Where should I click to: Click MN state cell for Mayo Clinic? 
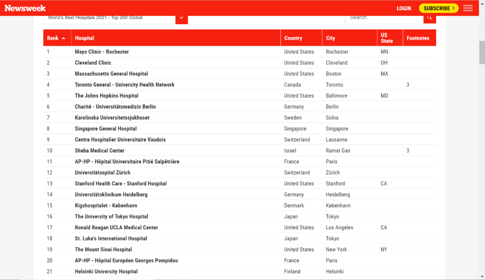(384, 52)
